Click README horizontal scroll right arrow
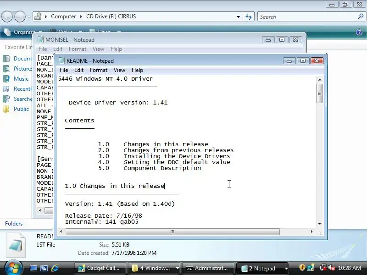367x275 pixels. (311, 231)
